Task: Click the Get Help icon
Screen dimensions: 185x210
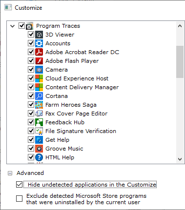Action: (x=39, y=140)
